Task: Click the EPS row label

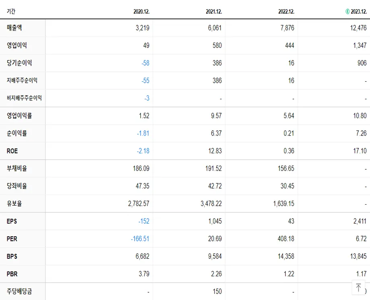Action: click(12, 221)
